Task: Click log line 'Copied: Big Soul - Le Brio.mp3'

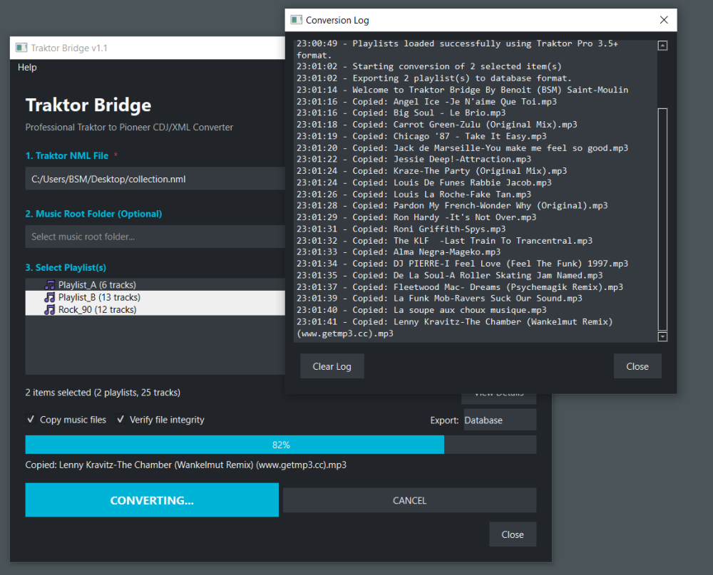Action: click(x=401, y=113)
